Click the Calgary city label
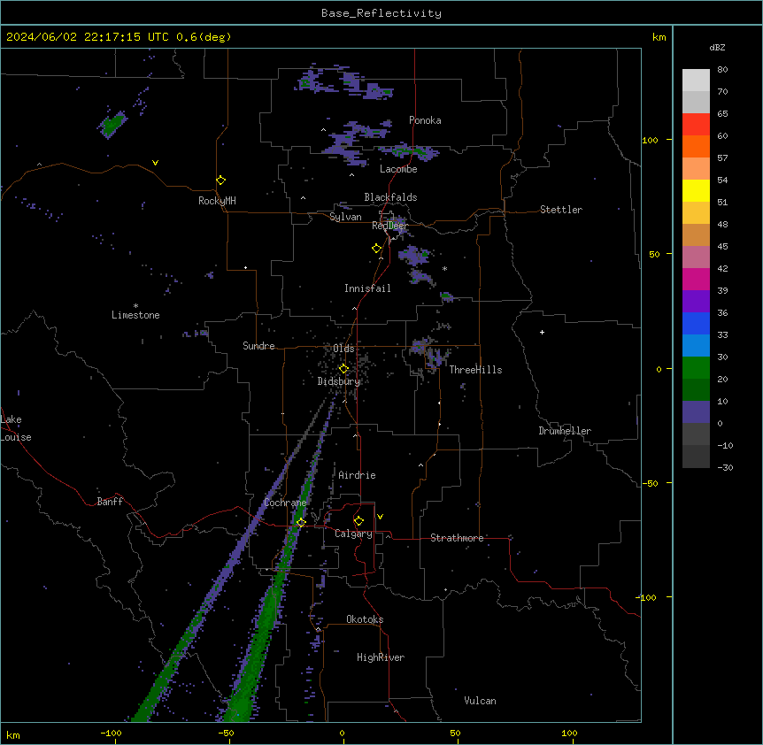 pyautogui.click(x=353, y=534)
